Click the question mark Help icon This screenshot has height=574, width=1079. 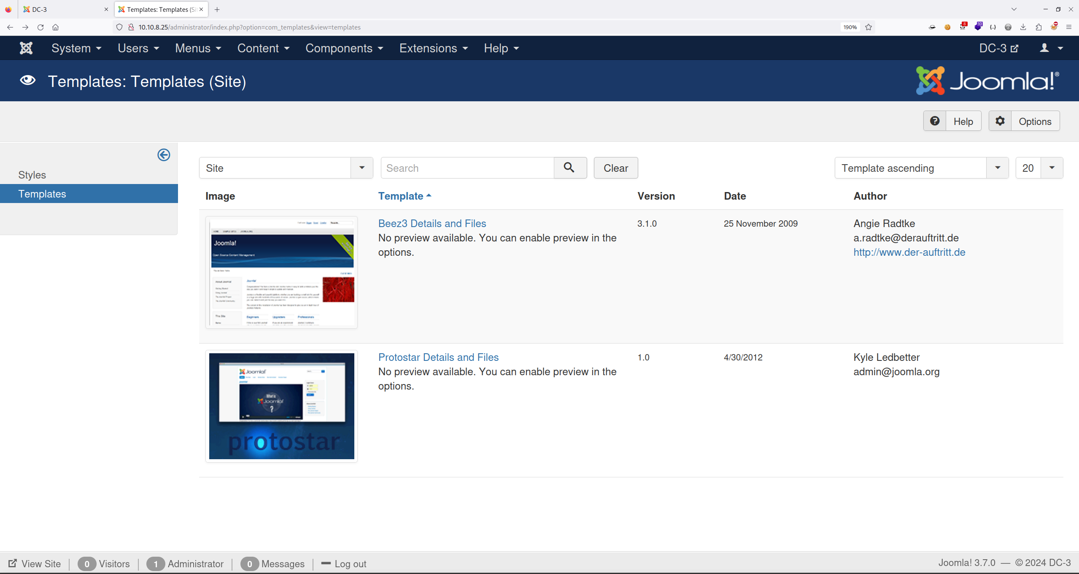935,121
